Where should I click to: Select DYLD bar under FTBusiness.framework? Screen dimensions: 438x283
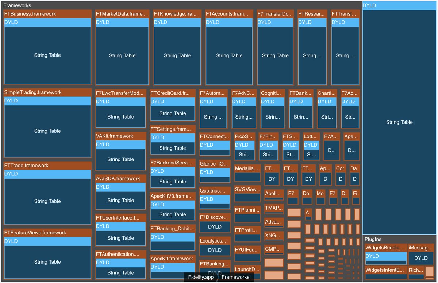pyautogui.click(x=47, y=22)
